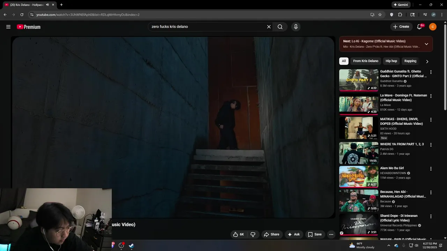447x251 pixels.
Task: Go to Universal Records Philippines channel
Action: pos(399,226)
